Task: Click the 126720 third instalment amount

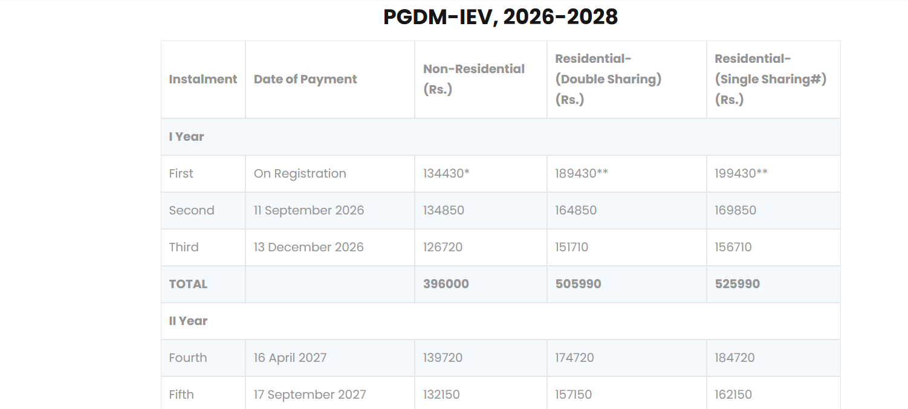Action: (441, 247)
